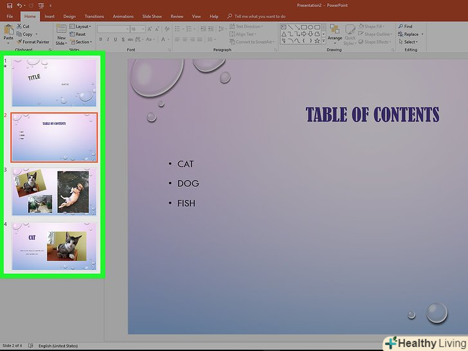Viewport: 468px width, 351px height.
Task: Toggle bulleted list formatting
Action: click(177, 29)
